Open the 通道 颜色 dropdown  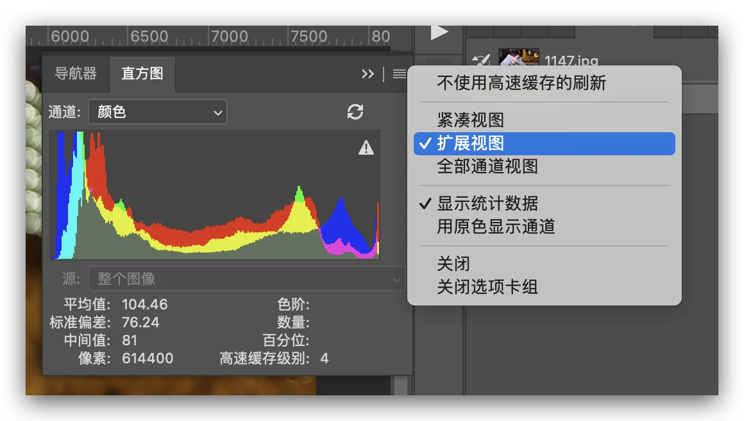click(157, 112)
